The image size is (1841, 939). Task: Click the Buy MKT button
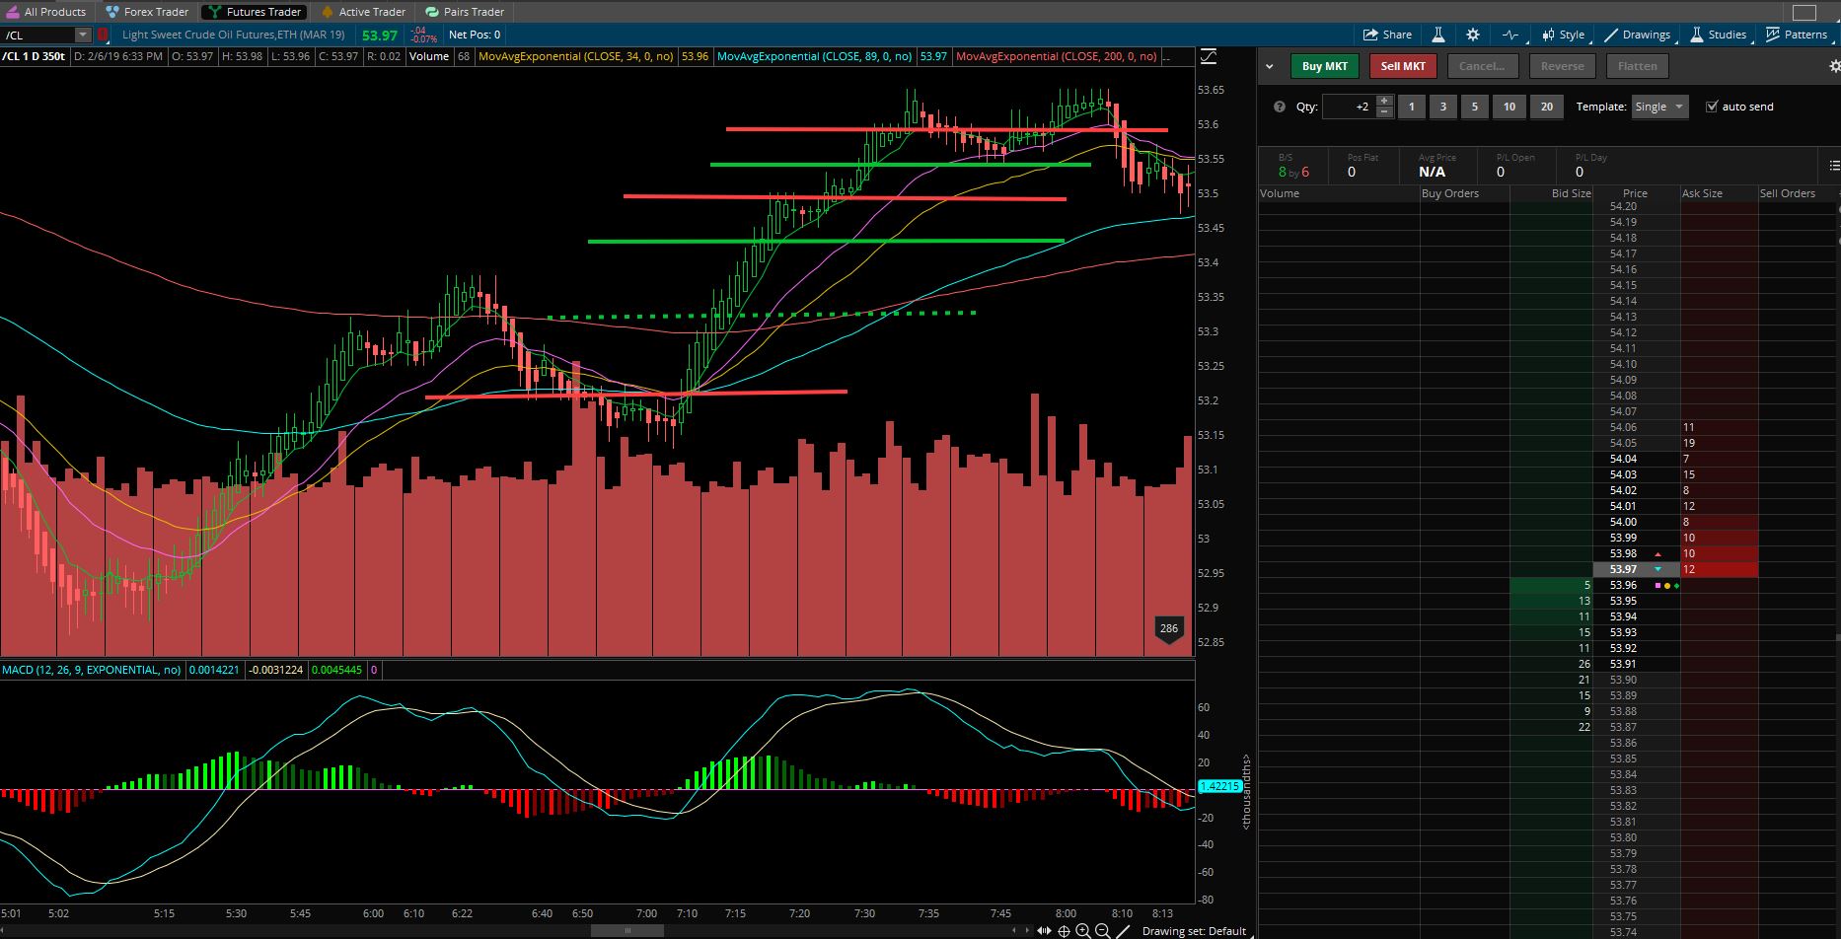point(1324,66)
